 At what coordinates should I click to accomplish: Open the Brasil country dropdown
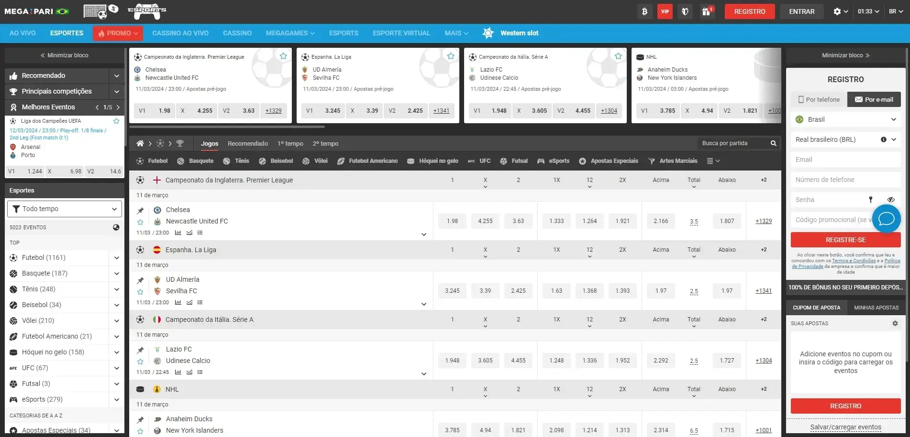point(845,119)
